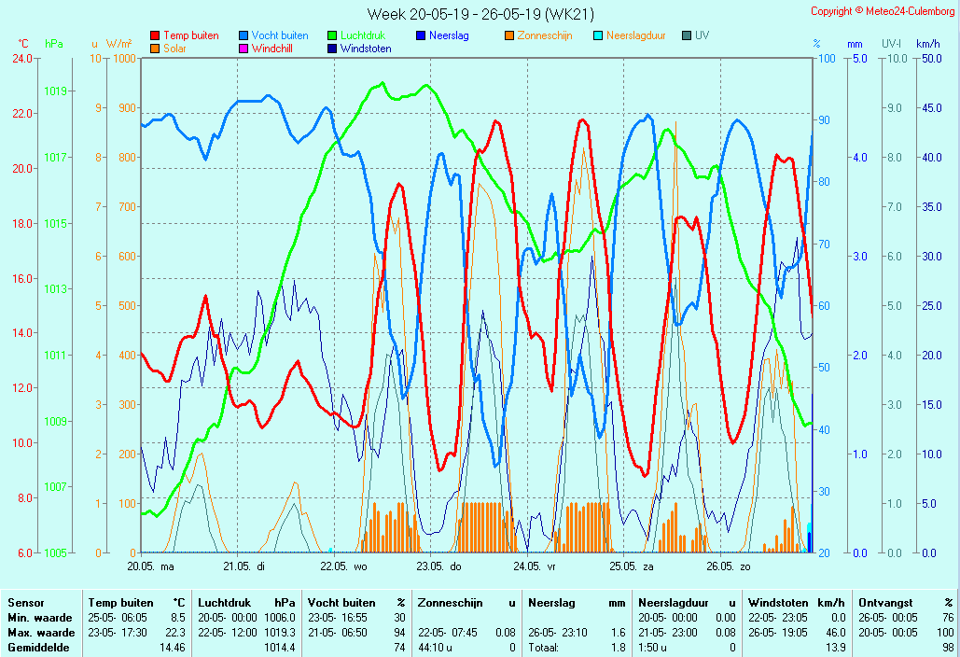This screenshot has width=960, height=657.
Task: Click the Max. waarde row label
Action: coord(41,633)
